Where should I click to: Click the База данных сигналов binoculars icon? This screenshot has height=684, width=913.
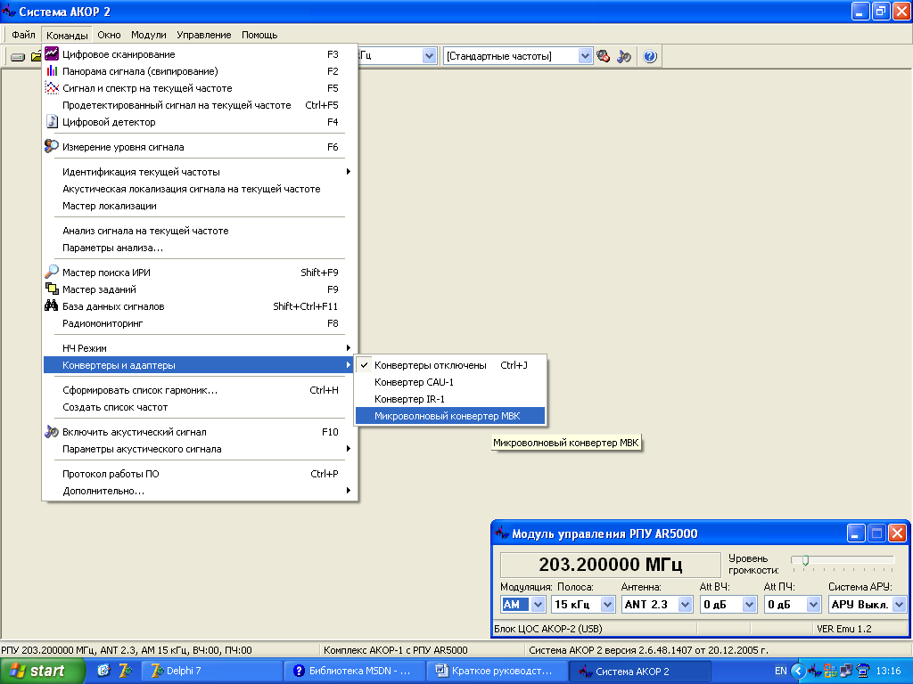(x=52, y=305)
